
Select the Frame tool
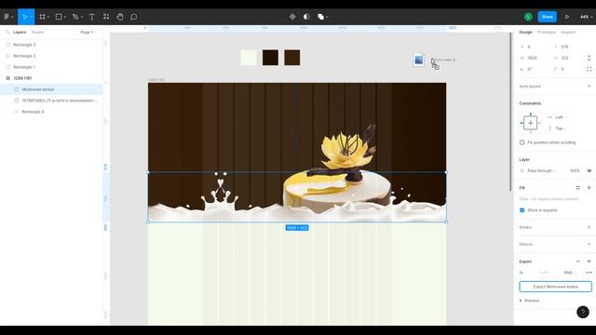[x=42, y=17]
